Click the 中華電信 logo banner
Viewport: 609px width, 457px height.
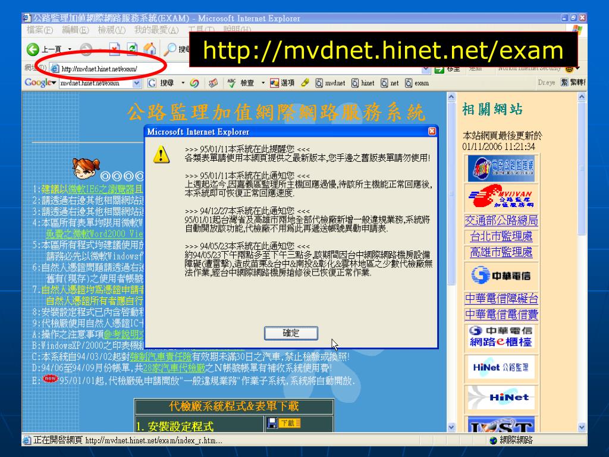pos(501,276)
